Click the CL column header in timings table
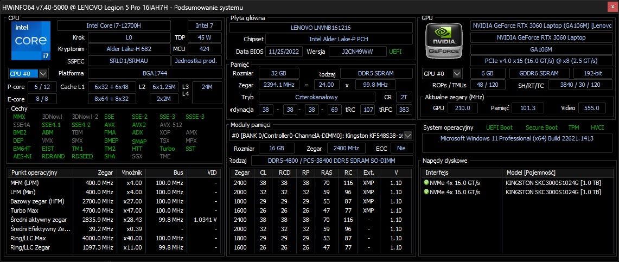 click(x=263, y=173)
